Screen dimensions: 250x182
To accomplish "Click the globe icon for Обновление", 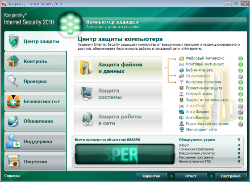I will click(x=13, y=121).
